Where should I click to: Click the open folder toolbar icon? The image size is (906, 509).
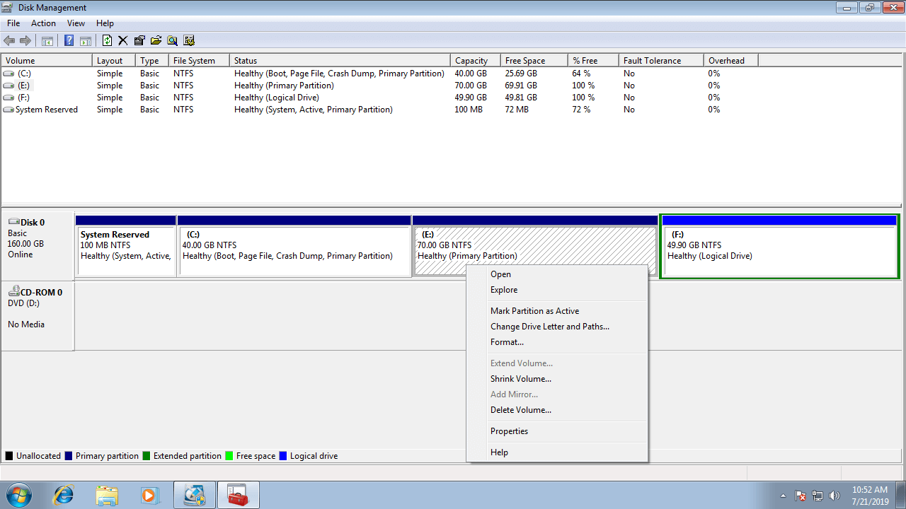click(156, 41)
